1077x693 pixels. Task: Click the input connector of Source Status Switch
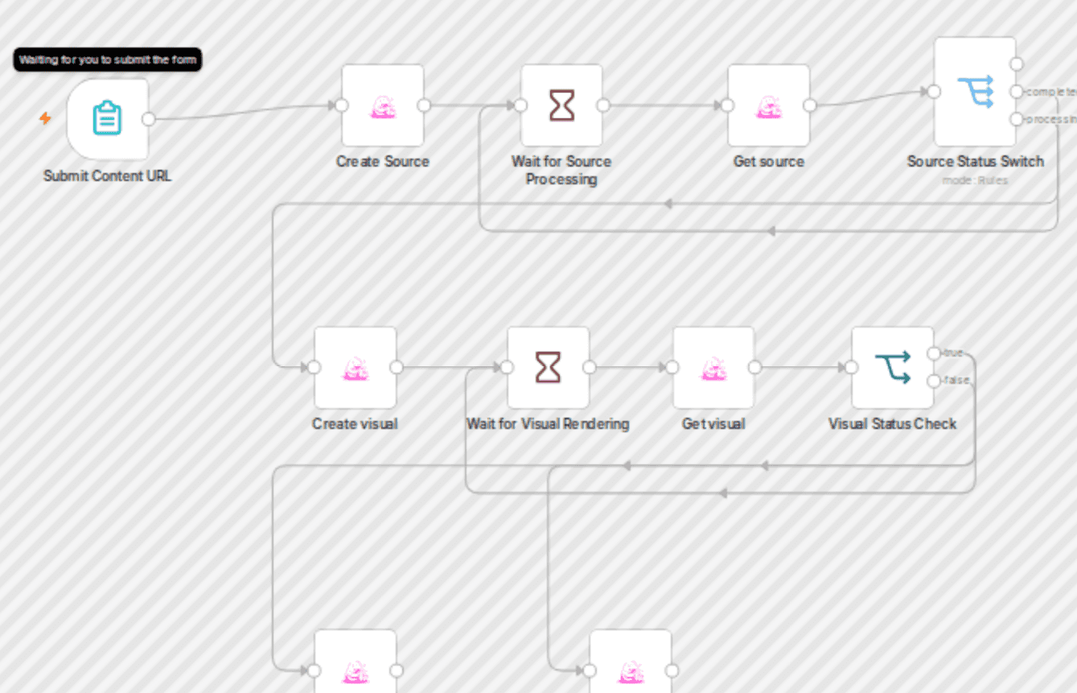coord(934,92)
